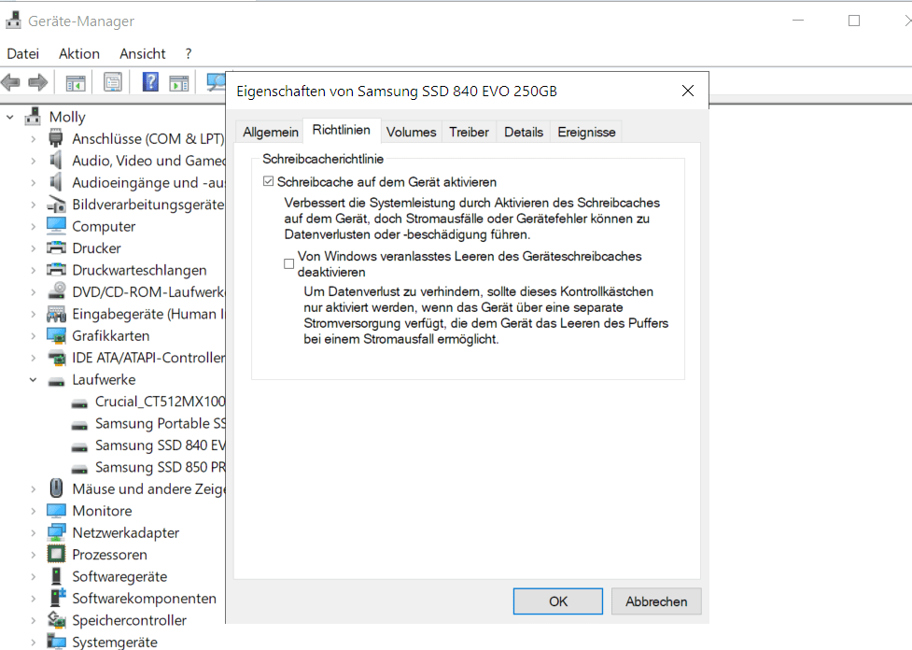Click the disc drive icon beside DVD/CD-ROM-Laufwerke
The image size is (912, 650).
pos(56,291)
